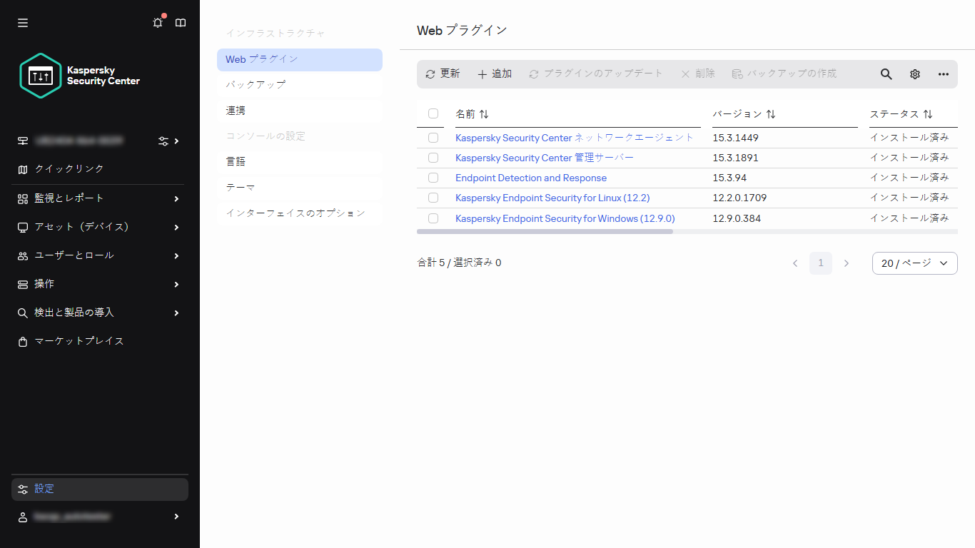
Task: Toggle the select-all checkbox in the table header
Action: click(433, 113)
